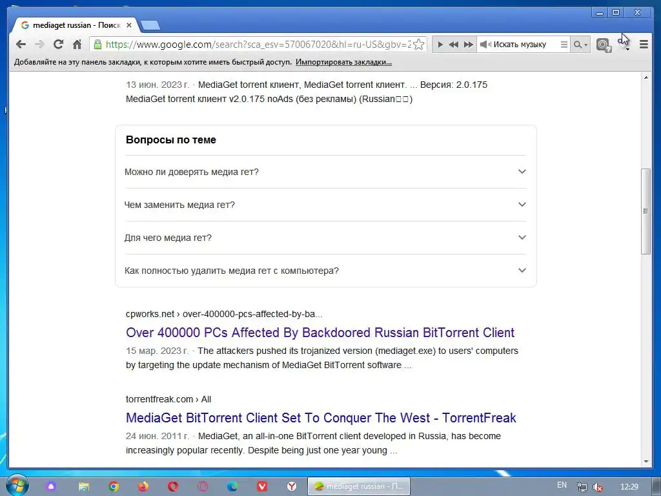Click Импортировать закладки link
661x496 pixels.
[x=343, y=62]
